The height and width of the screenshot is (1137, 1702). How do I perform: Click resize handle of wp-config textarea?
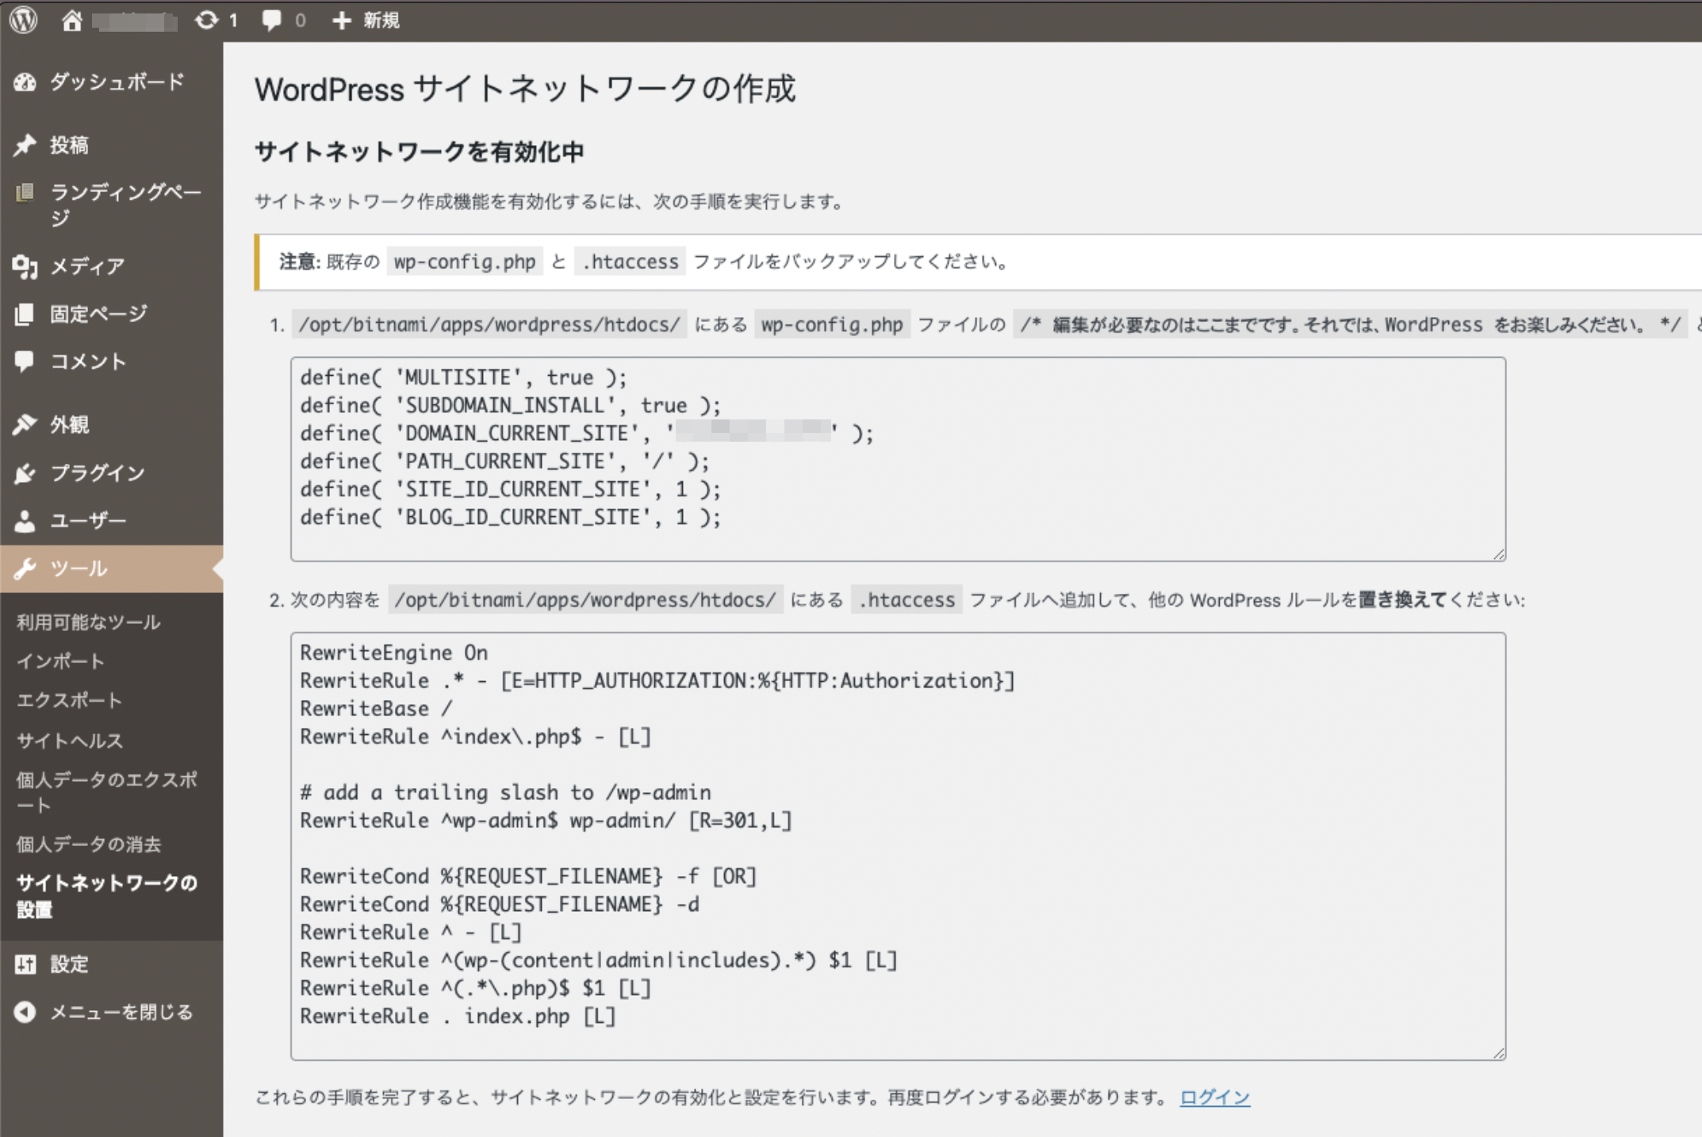[1498, 554]
